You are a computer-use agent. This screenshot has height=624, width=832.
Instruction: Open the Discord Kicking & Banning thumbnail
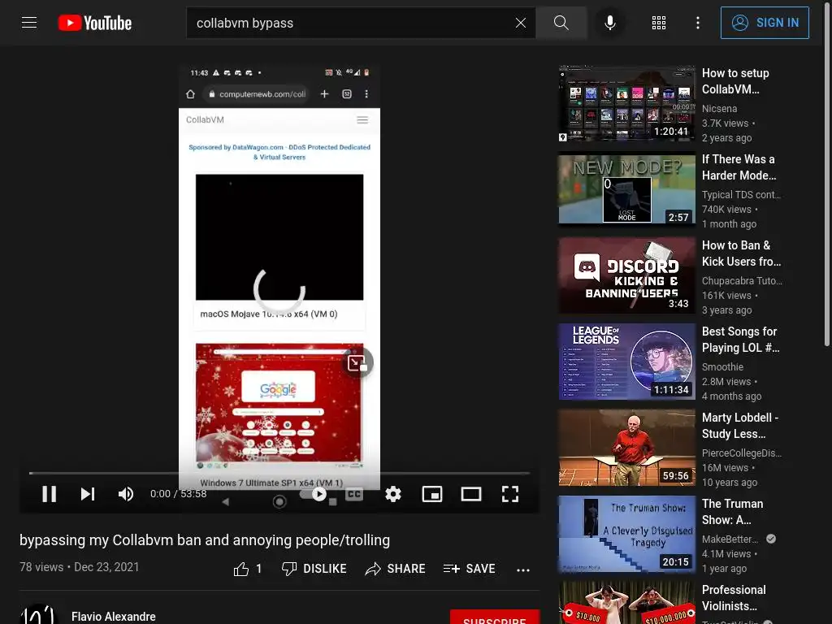(626, 275)
